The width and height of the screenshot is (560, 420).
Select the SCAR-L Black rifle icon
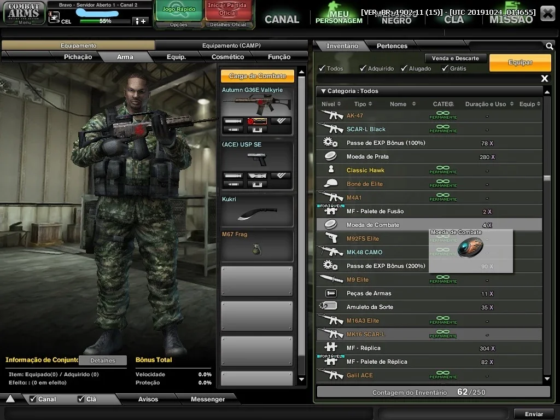coord(331,129)
